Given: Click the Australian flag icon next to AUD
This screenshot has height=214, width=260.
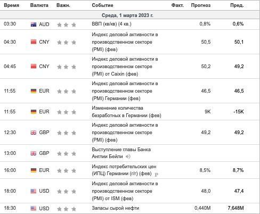Looking at the screenshot, I should pos(34,24).
